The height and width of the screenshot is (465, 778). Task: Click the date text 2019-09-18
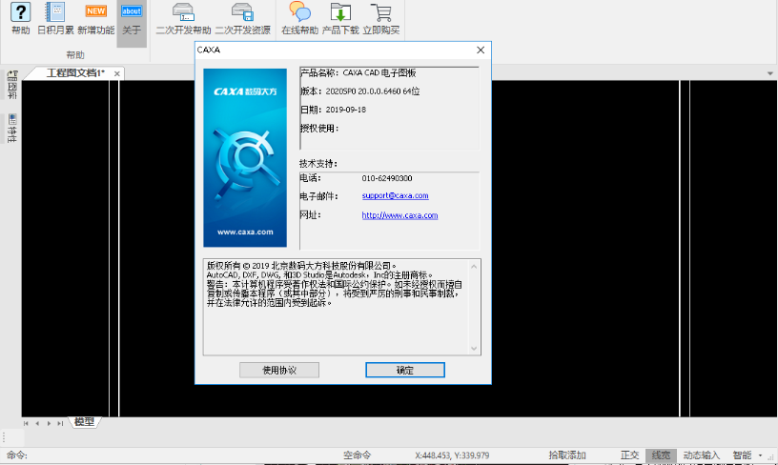click(346, 110)
